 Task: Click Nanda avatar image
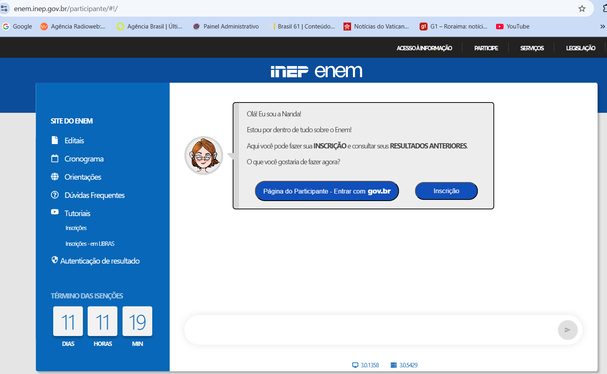pos(204,156)
